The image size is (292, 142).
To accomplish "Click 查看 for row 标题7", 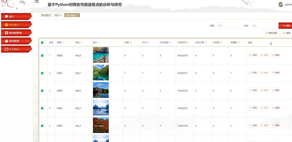I will coord(253,73).
